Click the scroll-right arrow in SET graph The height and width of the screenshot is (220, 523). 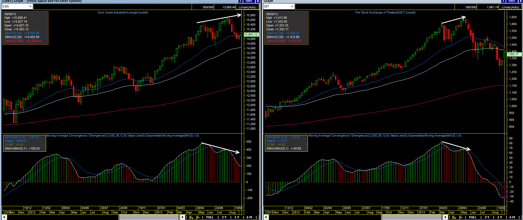(x=445, y=217)
